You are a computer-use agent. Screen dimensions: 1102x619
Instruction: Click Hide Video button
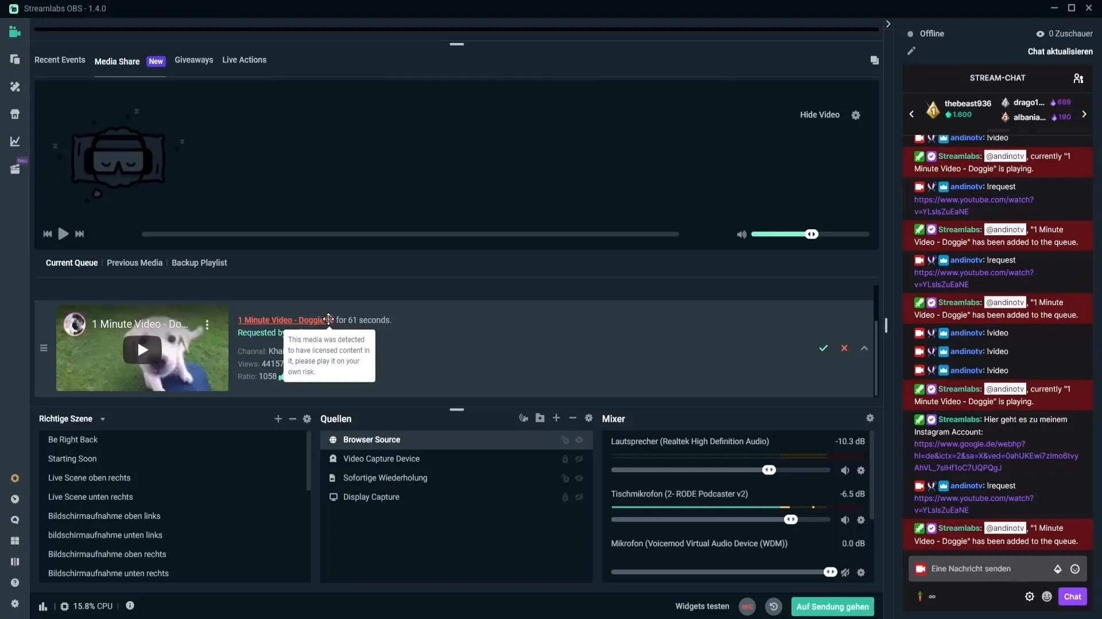(x=820, y=115)
